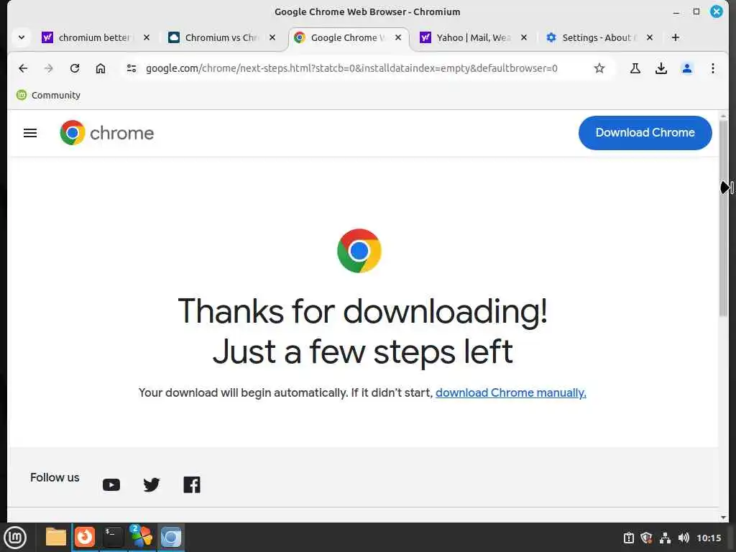Open the home page
This screenshot has width=736, height=552.
101,68
